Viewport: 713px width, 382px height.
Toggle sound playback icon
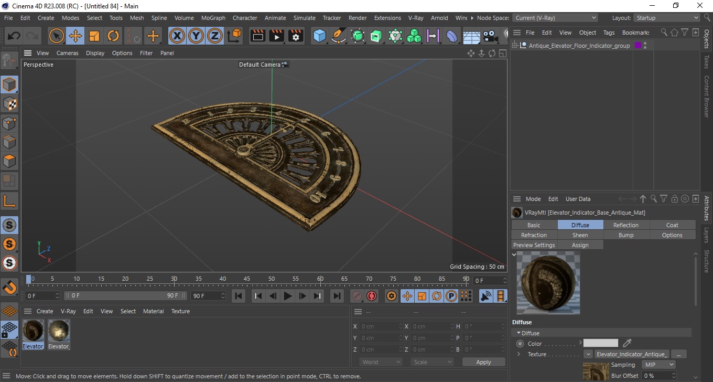[486, 296]
